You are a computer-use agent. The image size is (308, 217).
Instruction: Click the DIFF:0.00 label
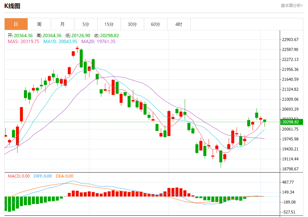tap(43, 176)
